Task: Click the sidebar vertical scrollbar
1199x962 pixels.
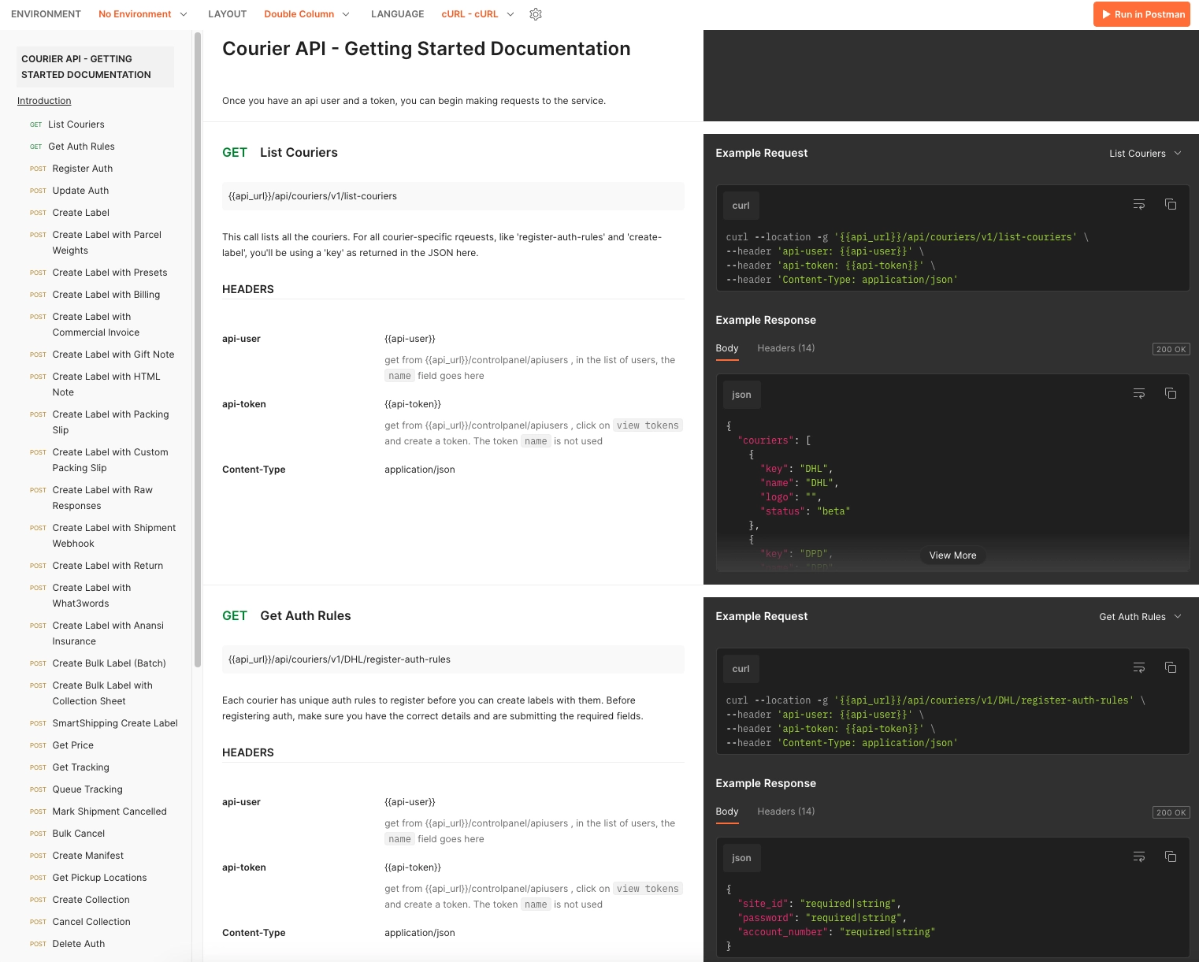Action: pyautogui.click(x=198, y=350)
